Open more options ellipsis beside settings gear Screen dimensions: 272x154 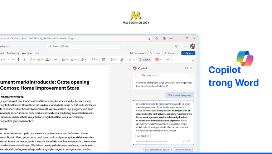pos(185,46)
